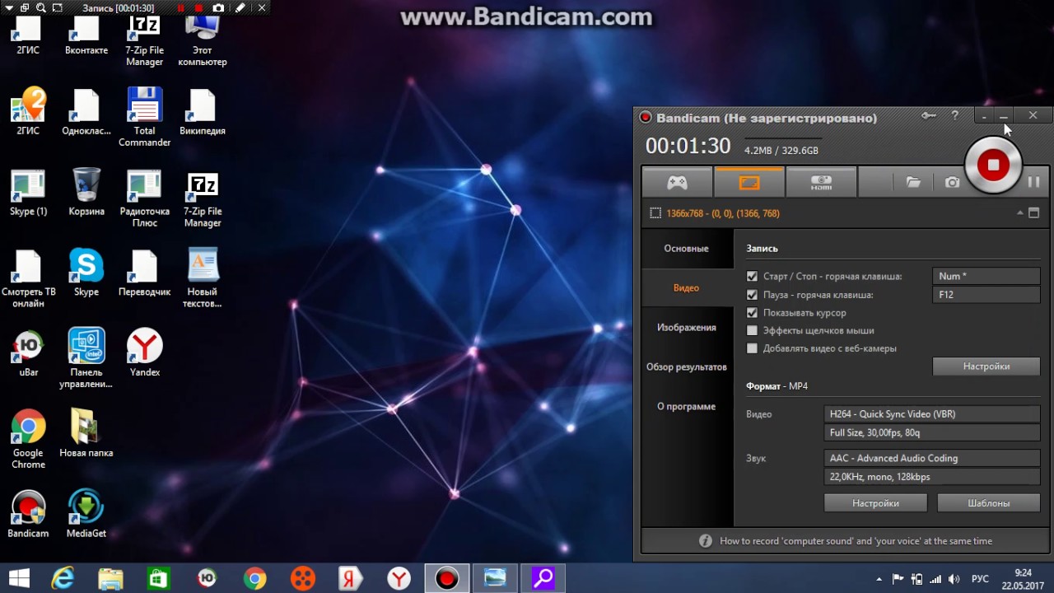Click the AAC Advanced Audio Coding field
1054x593 pixels.
click(932, 459)
